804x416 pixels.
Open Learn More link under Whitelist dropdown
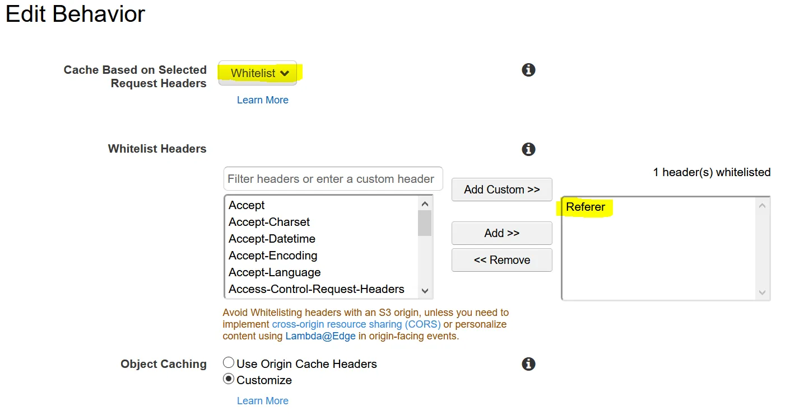262,100
